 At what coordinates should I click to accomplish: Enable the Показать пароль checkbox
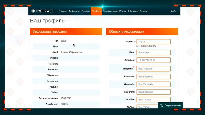click(137, 46)
